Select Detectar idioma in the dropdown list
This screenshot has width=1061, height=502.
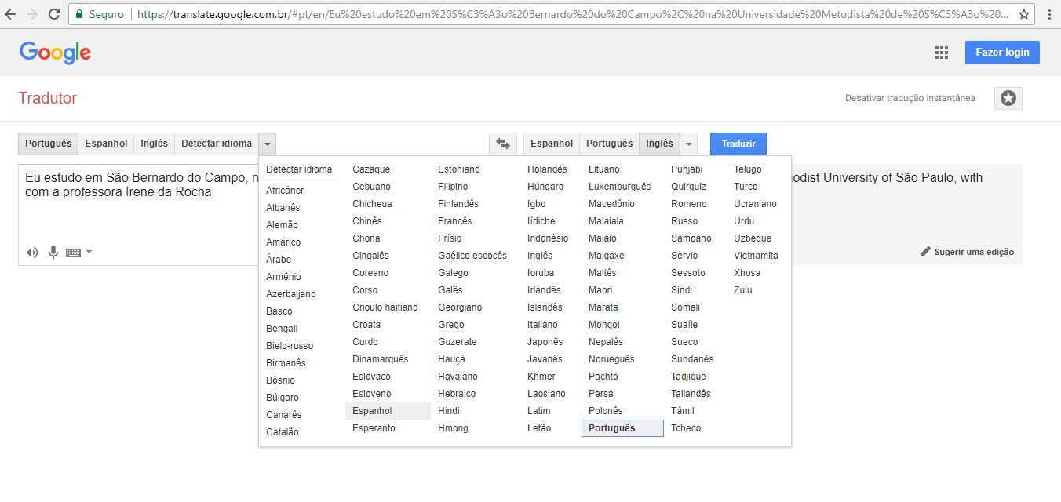tap(300, 169)
